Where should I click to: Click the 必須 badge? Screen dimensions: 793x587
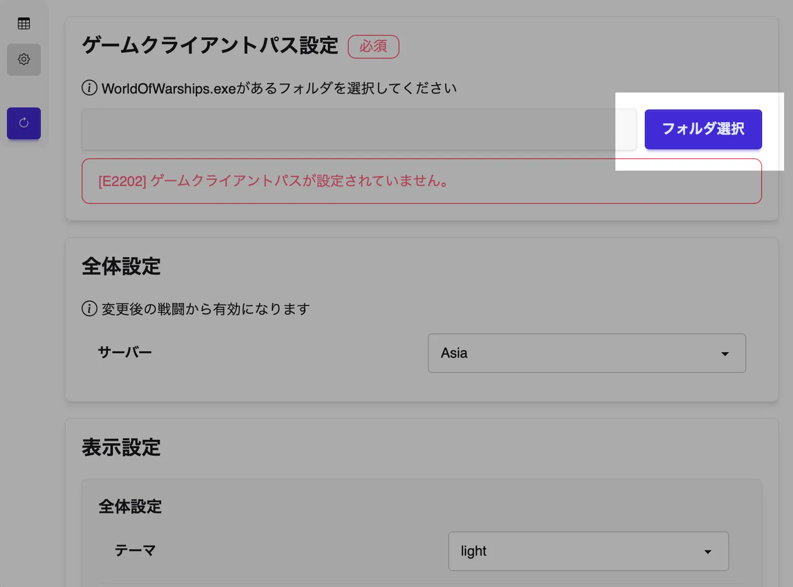pyautogui.click(x=373, y=46)
